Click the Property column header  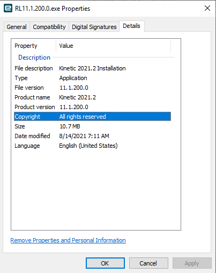pyautogui.click(x=34, y=46)
